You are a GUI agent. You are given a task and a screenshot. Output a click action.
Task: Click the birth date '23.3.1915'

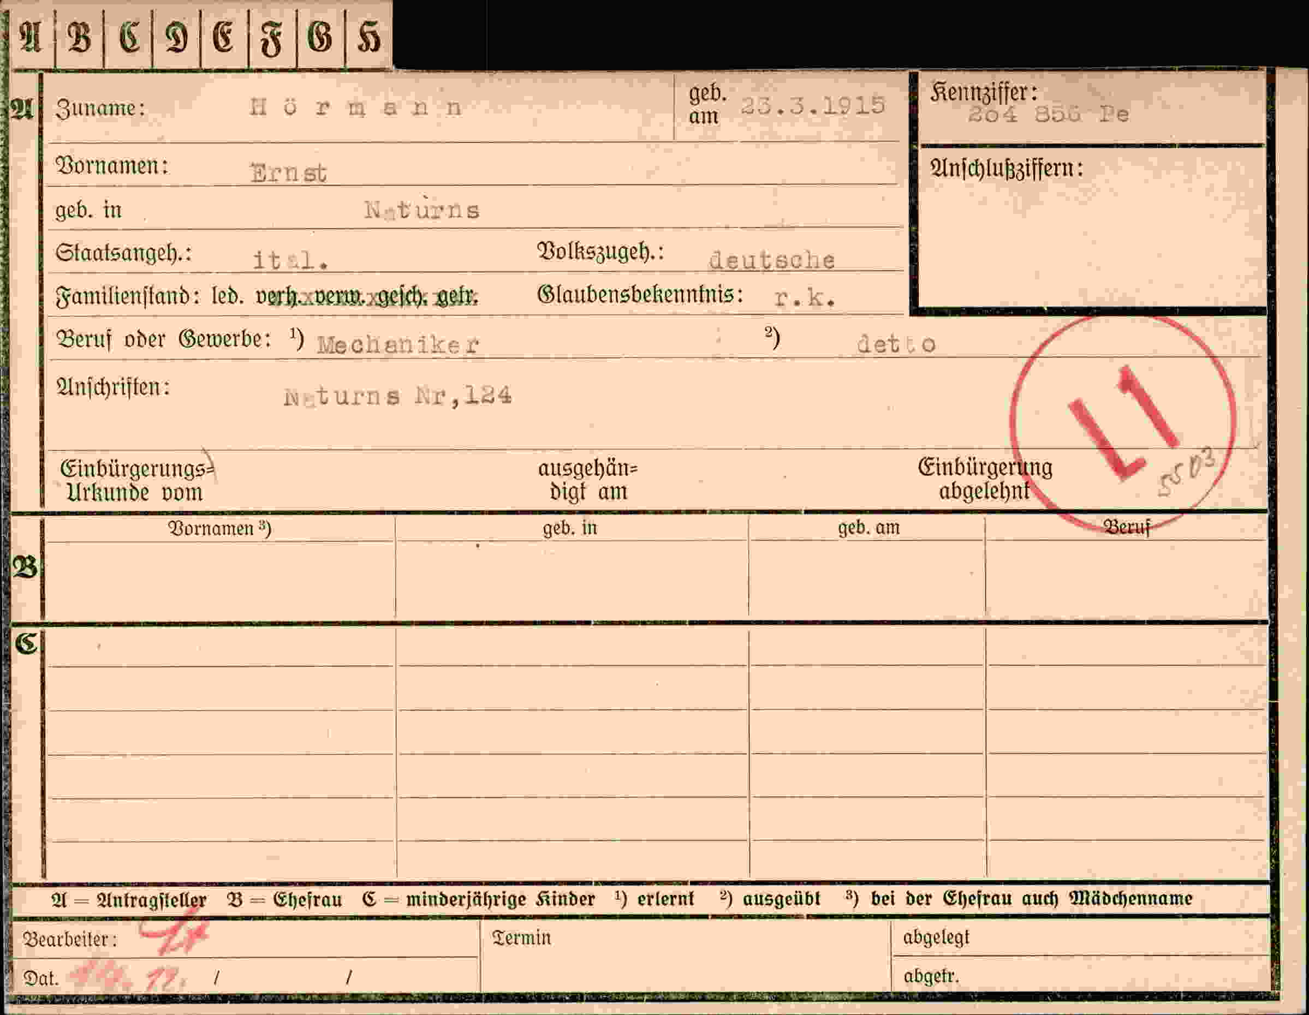pos(813,106)
